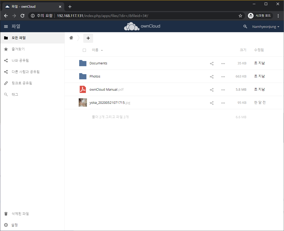Open 즐겨찾기 favorites in sidebar
Viewport: 284px width, 231px height.
pyautogui.click(x=33, y=49)
